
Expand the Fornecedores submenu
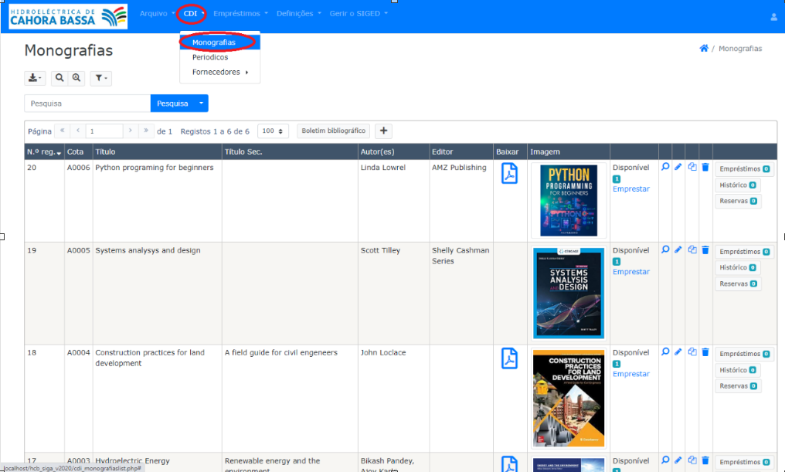point(220,73)
